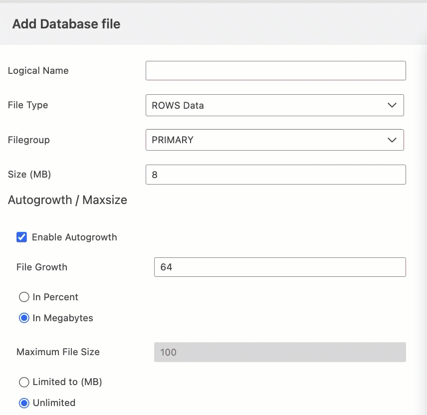Click the File Growth value field
427x415 pixels.
point(280,267)
